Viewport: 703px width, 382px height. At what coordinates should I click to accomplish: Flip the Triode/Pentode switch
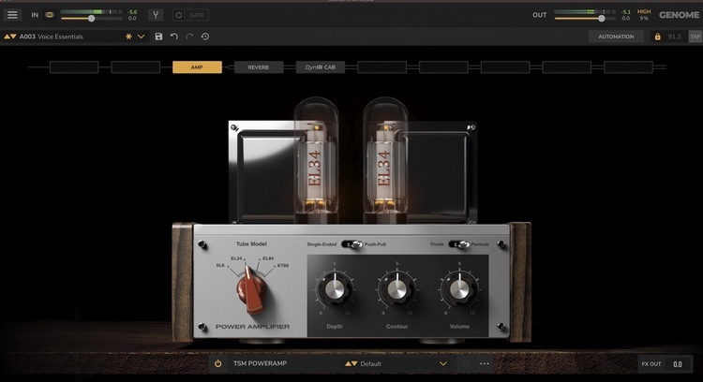coord(459,244)
